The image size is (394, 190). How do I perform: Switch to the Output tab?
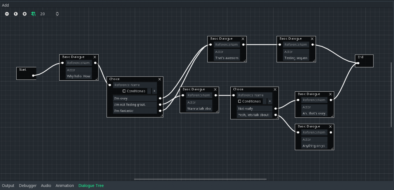click(8, 186)
